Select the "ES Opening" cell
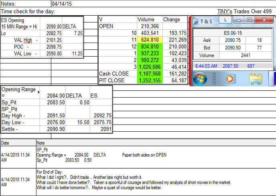The image size is (276, 196). pos(12,20)
